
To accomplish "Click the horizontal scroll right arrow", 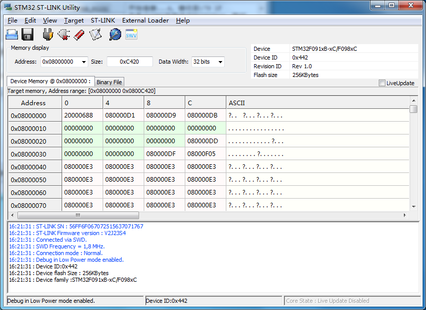I will (x=405, y=215).
